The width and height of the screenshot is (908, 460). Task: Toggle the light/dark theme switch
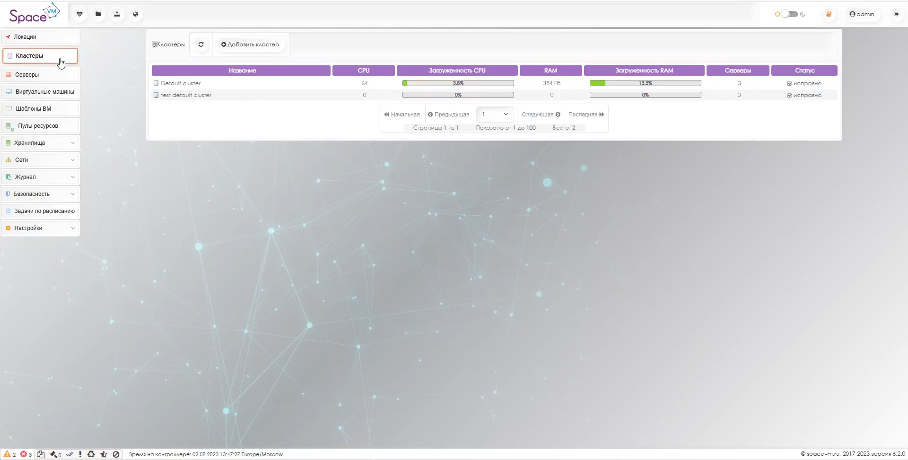coord(789,14)
